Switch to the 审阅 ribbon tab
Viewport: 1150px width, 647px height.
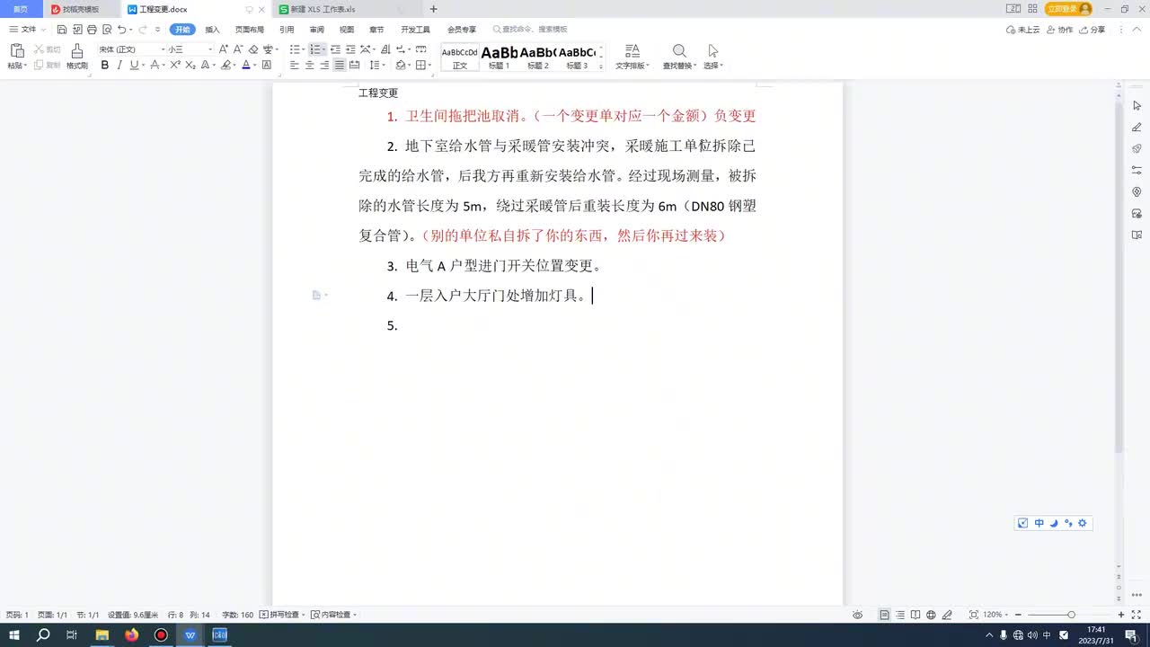pos(316,30)
